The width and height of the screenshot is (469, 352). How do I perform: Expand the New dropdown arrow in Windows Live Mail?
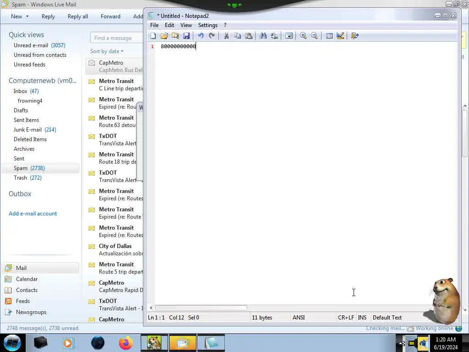coord(27,16)
